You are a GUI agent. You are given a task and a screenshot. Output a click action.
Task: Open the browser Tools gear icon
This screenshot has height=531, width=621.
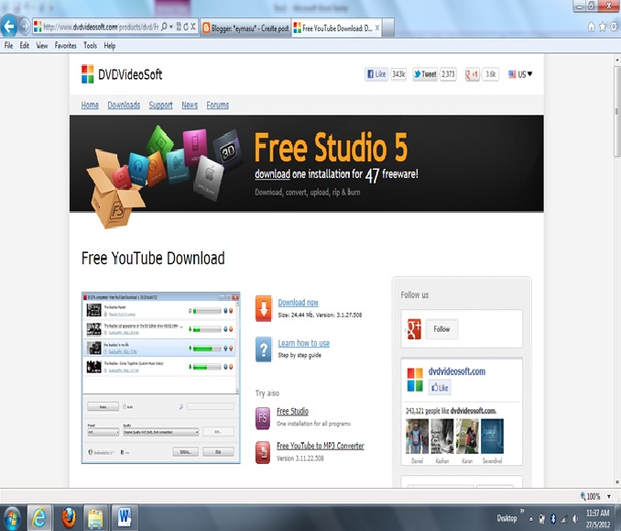point(614,27)
